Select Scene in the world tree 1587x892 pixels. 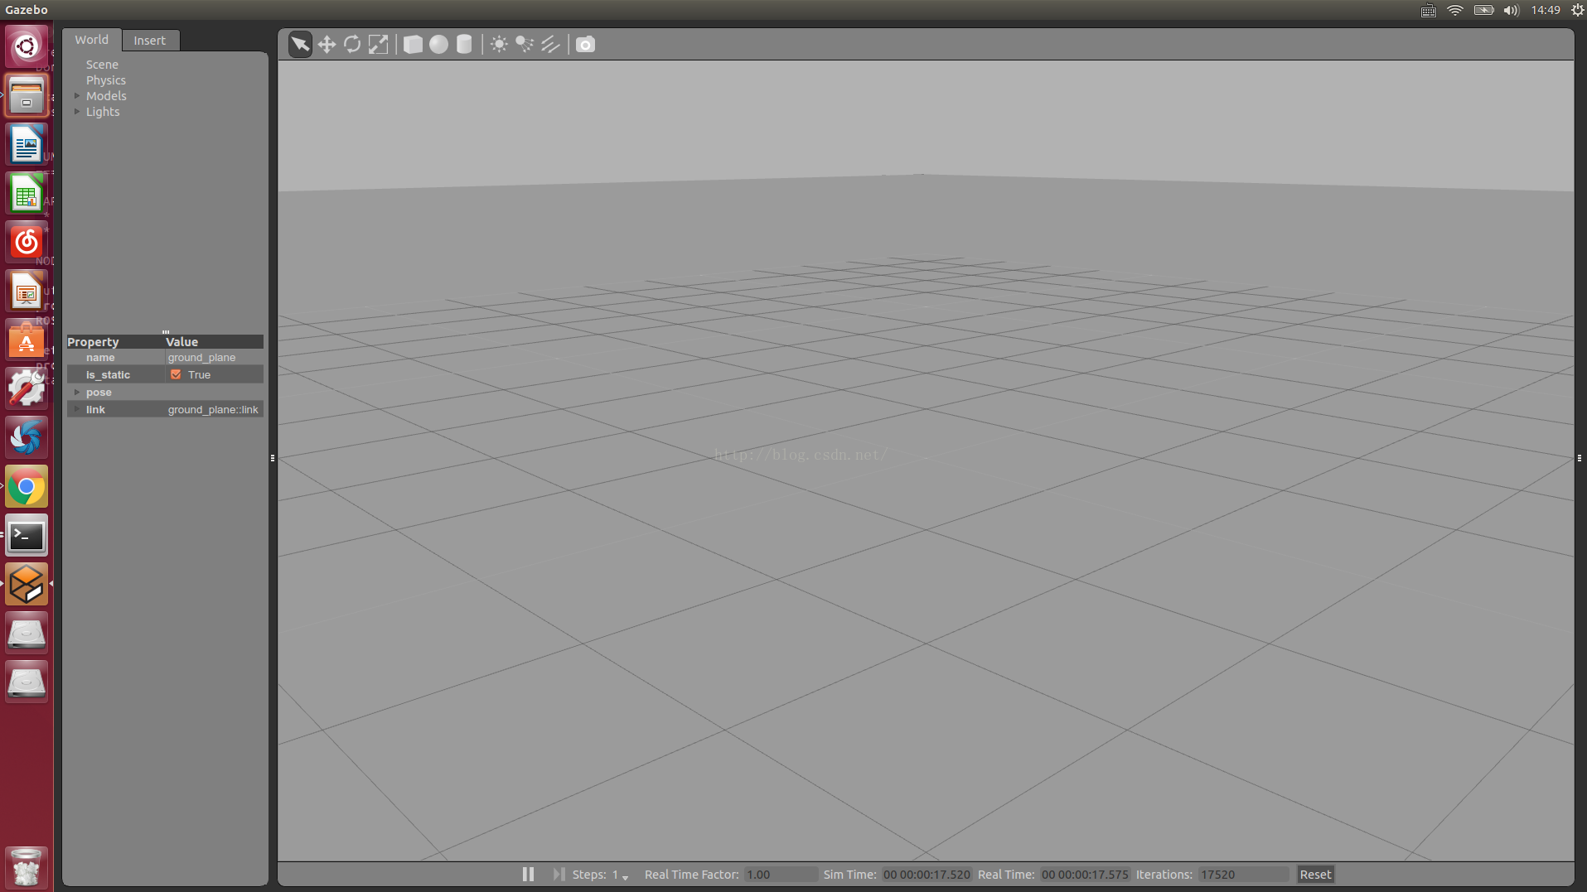[102, 65]
